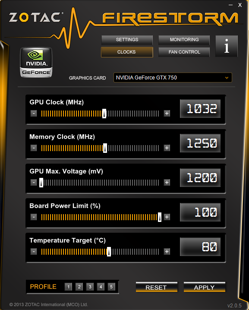Image resolution: width=249 pixels, height=310 pixels.
Task: Select profile slot 5
Action: coord(111,287)
